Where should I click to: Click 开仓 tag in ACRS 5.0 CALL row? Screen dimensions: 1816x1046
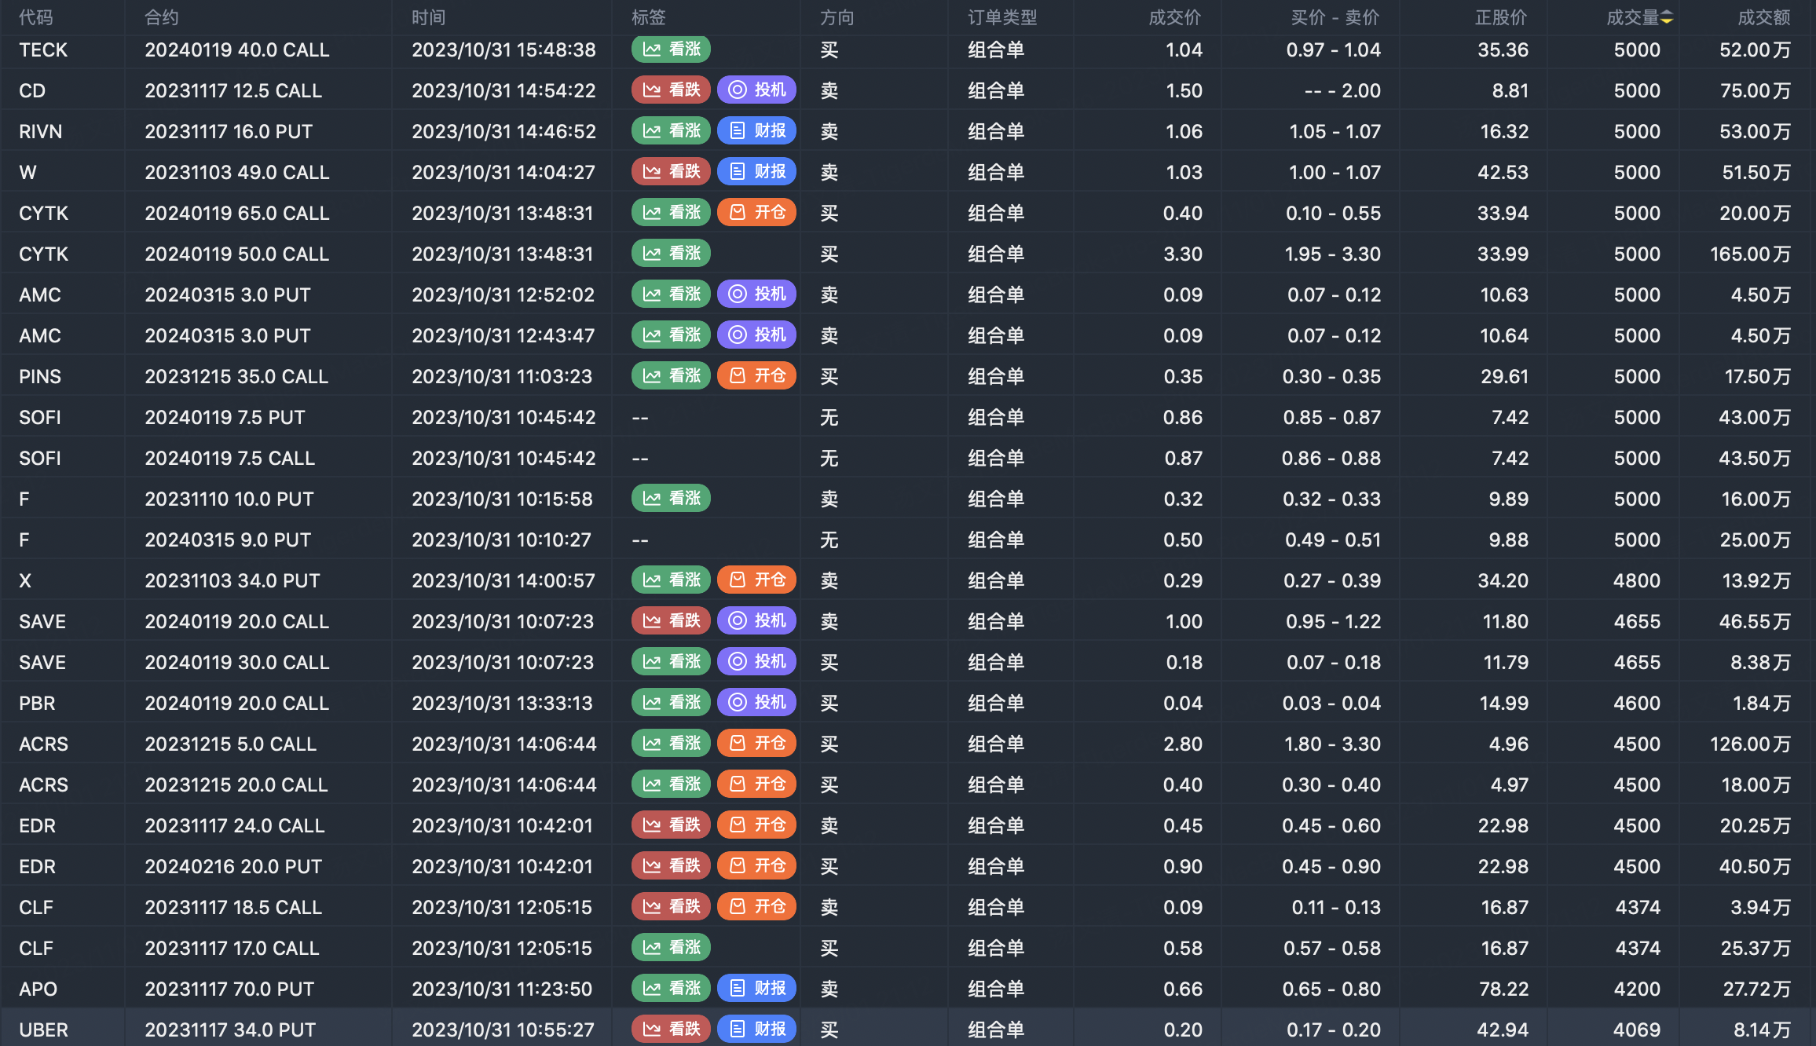(x=756, y=744)
